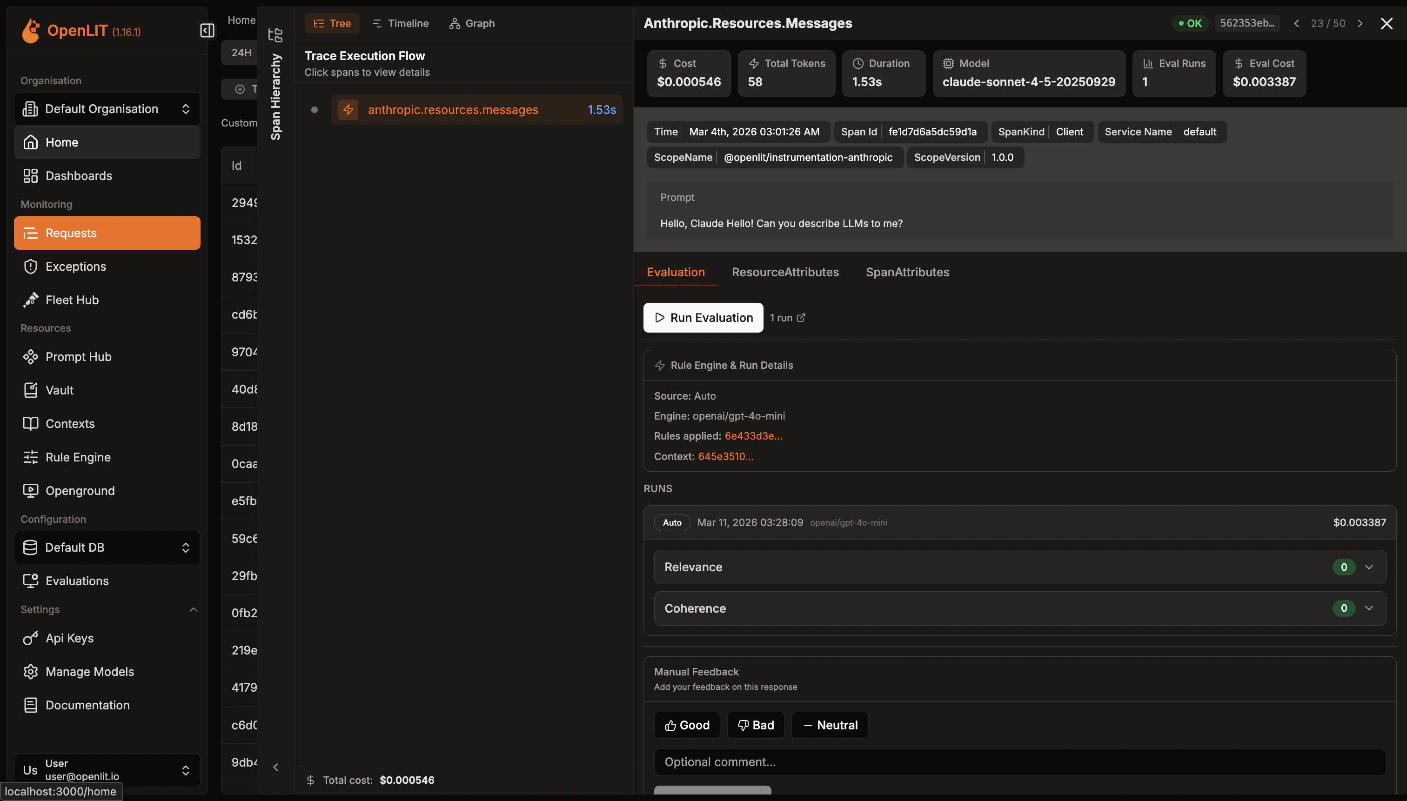Expand the Coherence evaluation row
1407x801 pixels.
(1368, 608)
